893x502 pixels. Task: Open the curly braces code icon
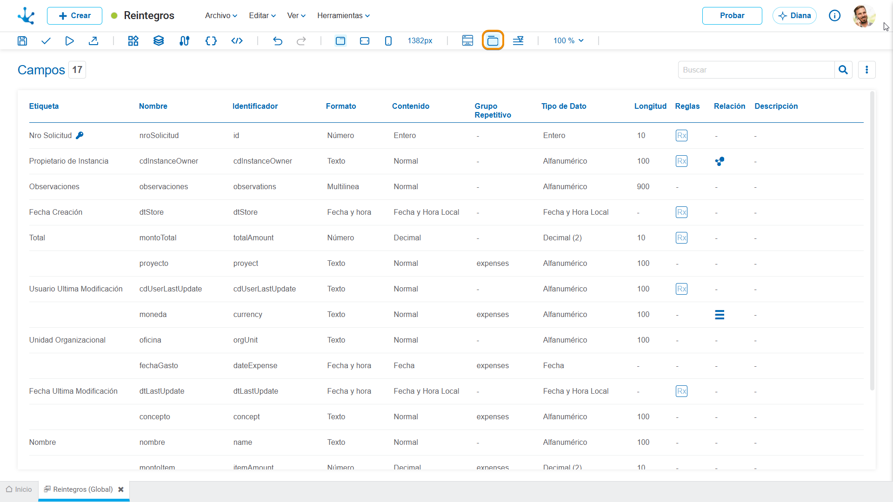[211, 41]
